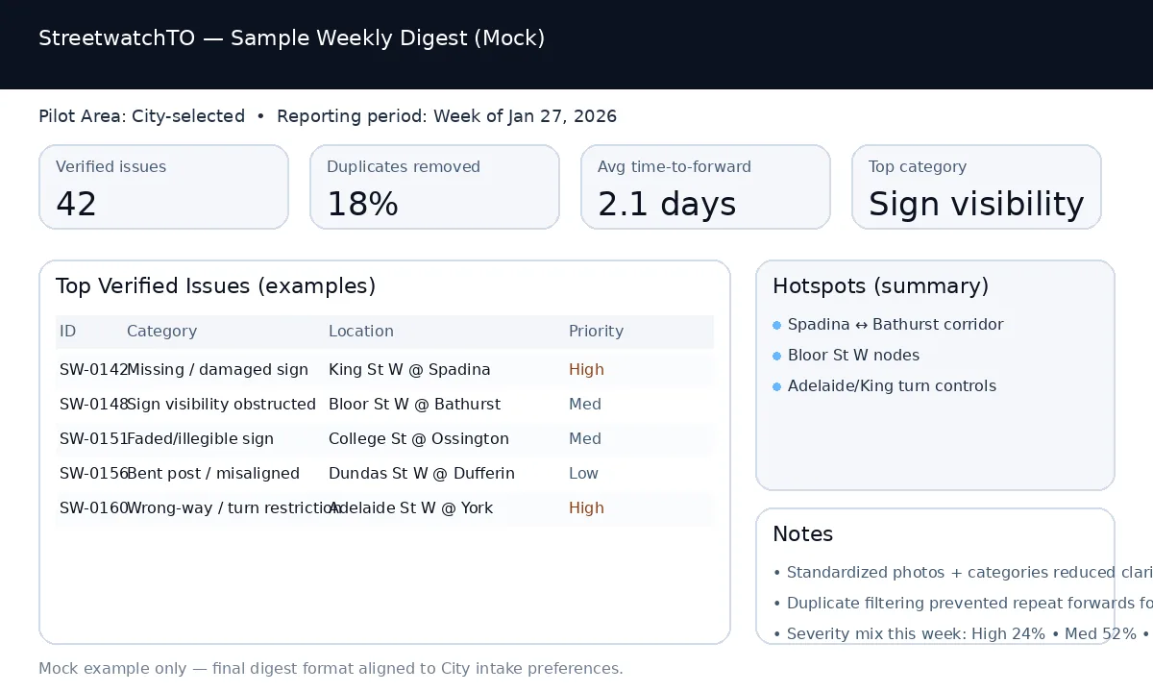Select the Pilot Area: City-selected text

tap(142, 116)
